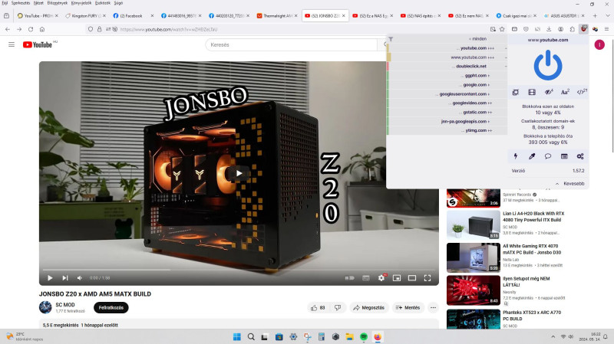Select the youtube.com row in firewall list

[x=447, y=48]
